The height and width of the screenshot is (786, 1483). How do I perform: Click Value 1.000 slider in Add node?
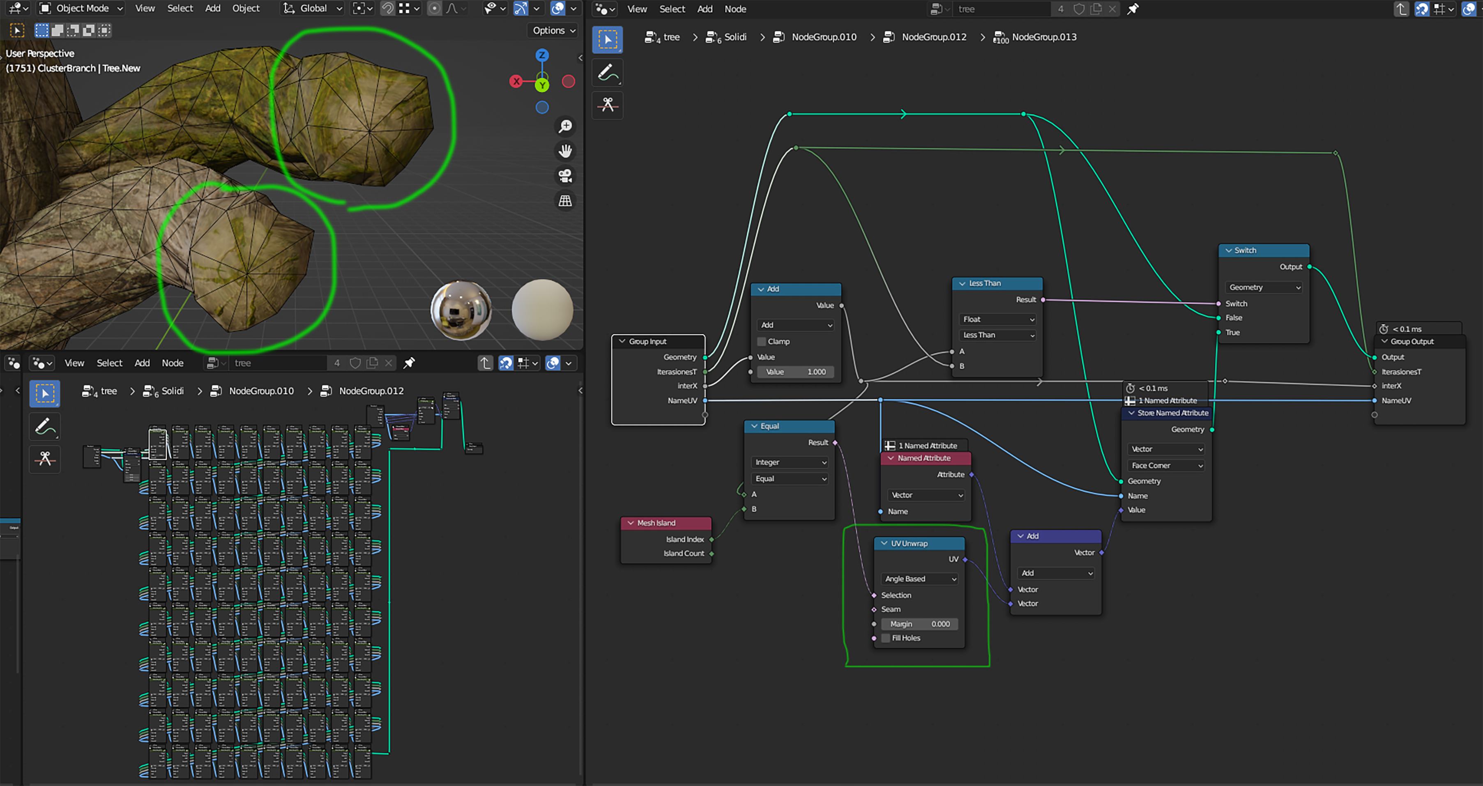coord(796,372)
